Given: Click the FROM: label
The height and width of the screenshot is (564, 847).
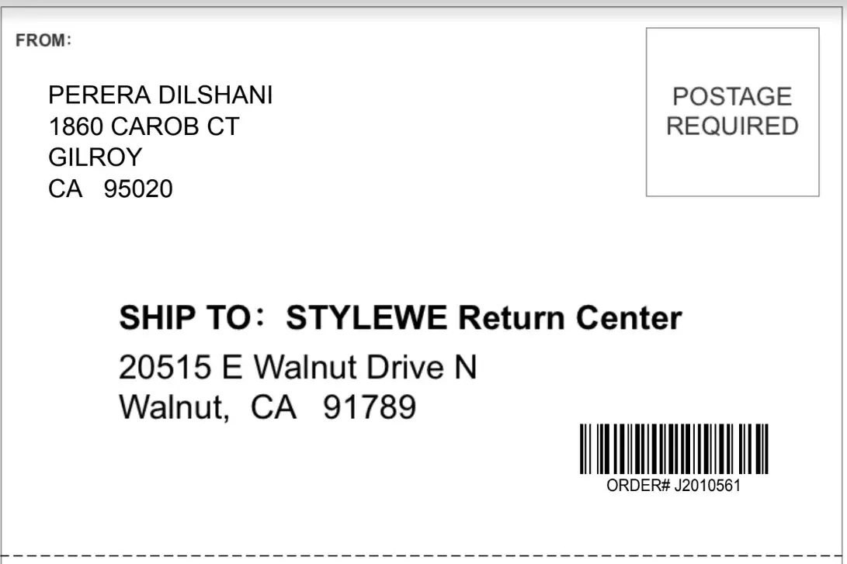Looking at the screenshot, I should [x=43, y=41].
